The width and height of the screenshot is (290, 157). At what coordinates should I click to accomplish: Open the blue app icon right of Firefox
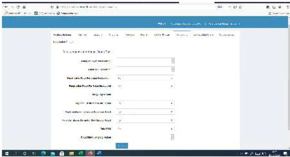coord(99,154)
